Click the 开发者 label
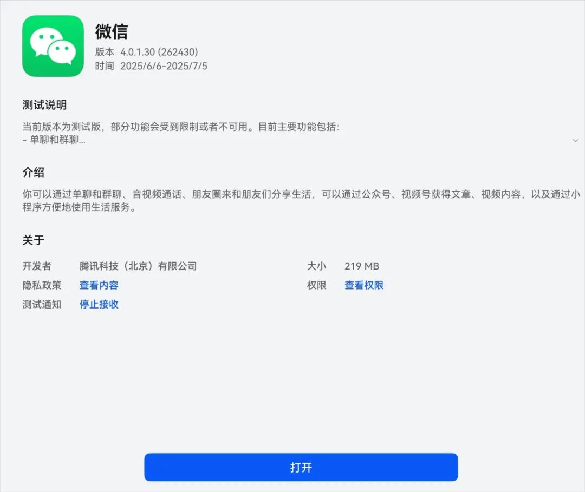This screenshot has height=492, width=585. tap(37, 266)
